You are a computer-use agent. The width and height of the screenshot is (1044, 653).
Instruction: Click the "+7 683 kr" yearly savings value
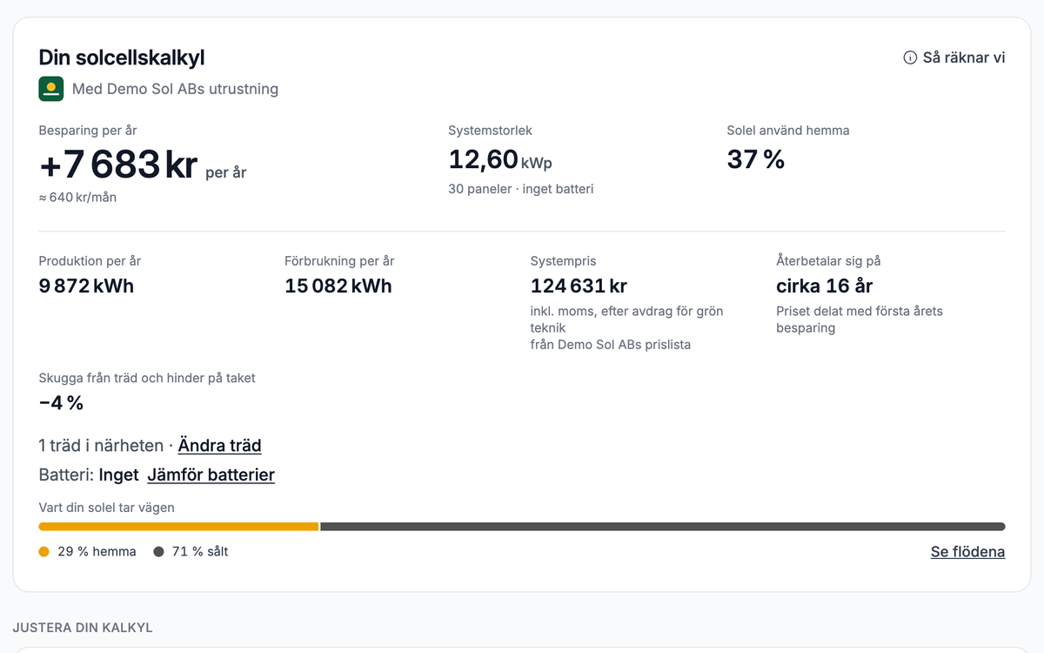click(118, 165)
